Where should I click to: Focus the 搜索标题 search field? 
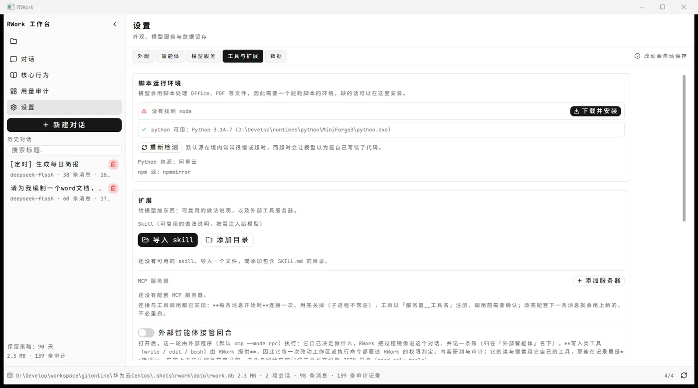tap(64, 150)
